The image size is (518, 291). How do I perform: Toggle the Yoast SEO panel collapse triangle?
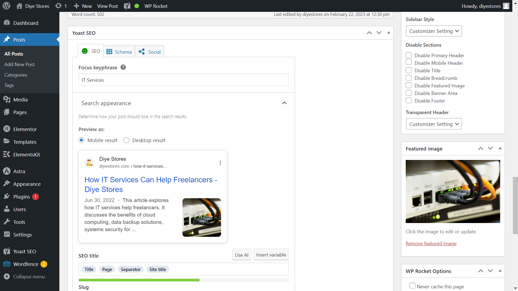pos(389,33)
